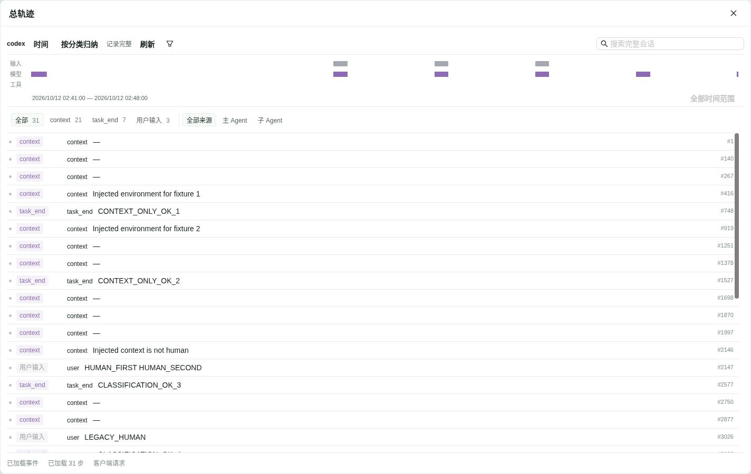751x474 pixels.
Task: Click the event list vertical scrollbar
Action: (x=737, y=216)
